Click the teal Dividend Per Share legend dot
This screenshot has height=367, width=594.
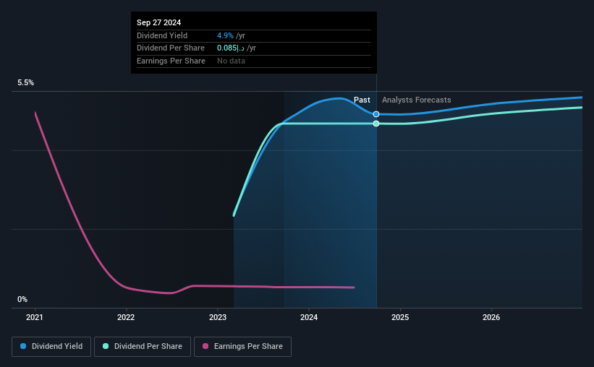pyautogui.click(x=106, y=346)
